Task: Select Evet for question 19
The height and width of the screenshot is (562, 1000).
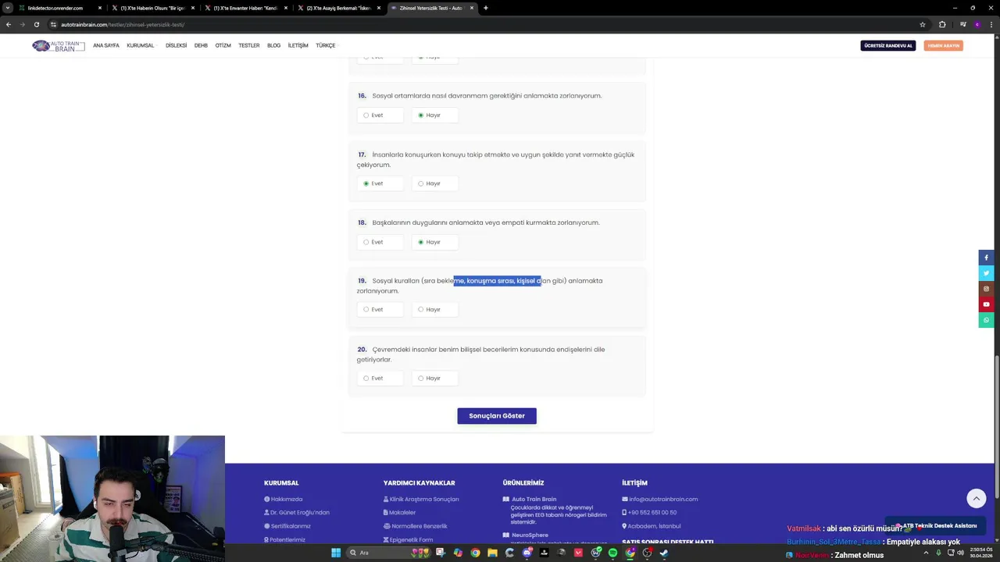Action: point(380,309)
